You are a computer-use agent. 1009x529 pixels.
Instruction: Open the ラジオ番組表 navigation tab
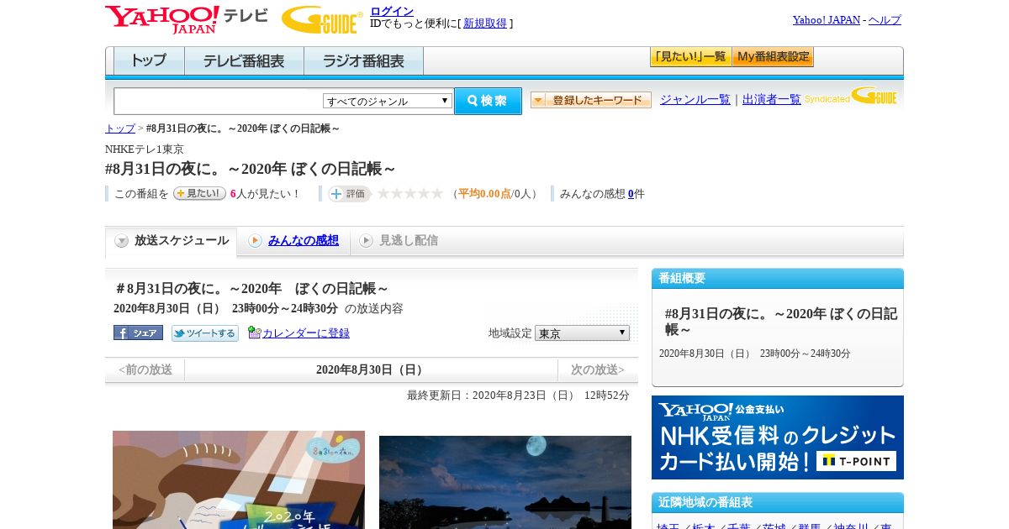pyautogui.click(x=363, y=61)
